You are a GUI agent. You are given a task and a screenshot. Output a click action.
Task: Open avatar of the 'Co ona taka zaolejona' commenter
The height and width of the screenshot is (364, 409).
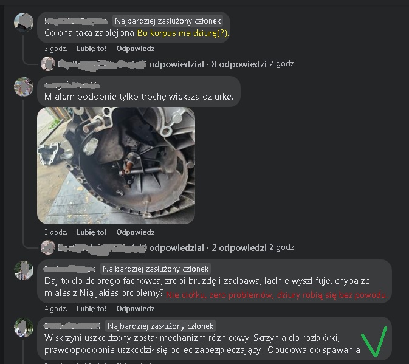[24, 22]
